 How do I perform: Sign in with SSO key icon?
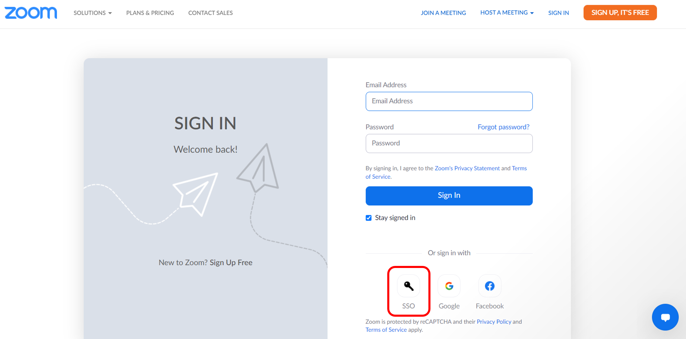tap(408, 286)
